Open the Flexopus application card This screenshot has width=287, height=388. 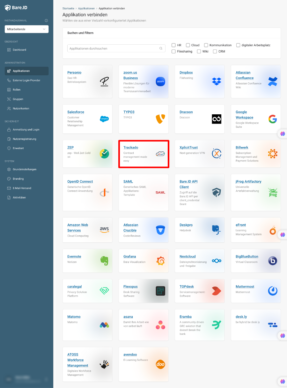[143, 291]
